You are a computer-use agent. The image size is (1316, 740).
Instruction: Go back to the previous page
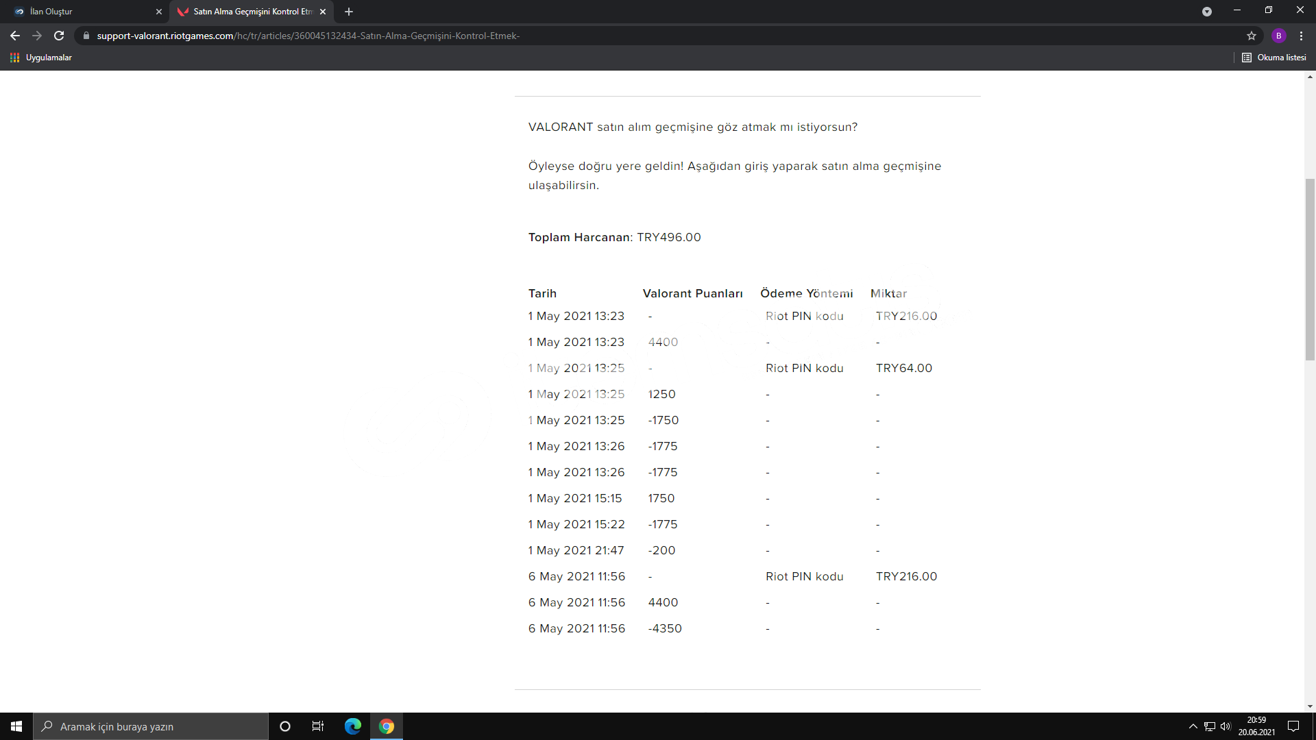tap(15, 36)
